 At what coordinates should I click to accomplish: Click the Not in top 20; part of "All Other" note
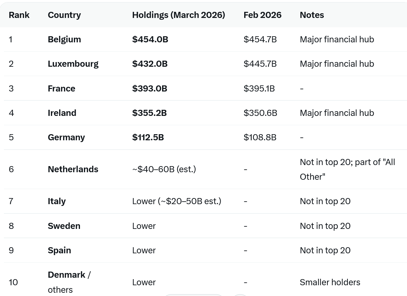pos(347,169)
